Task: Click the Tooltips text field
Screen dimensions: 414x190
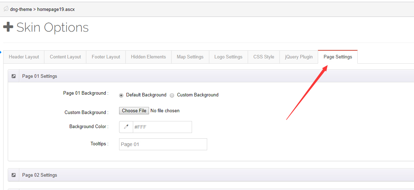Action: pyautogui.click(x=163, y=144)
